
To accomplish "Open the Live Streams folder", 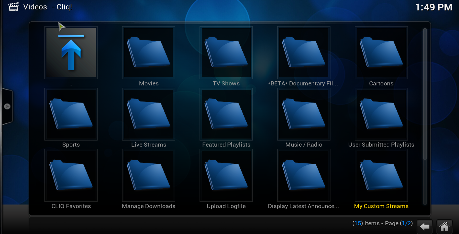I will (x=148, y=114).
